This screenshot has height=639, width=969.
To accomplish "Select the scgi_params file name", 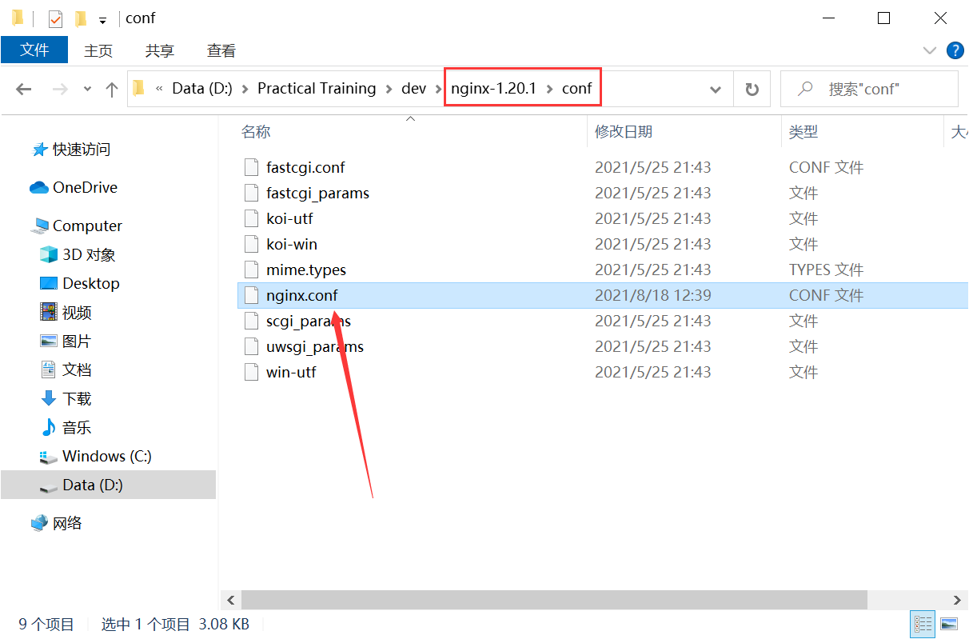I will [309, 321].
